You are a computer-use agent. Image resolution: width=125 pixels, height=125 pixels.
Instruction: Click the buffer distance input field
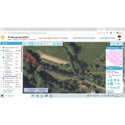(x=112, y=91)
